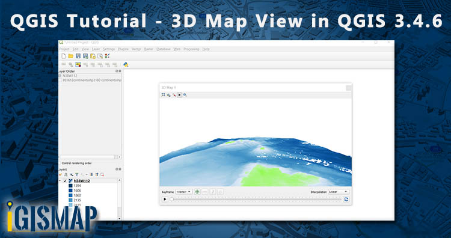Click the animation timeline slider handle
Screen dimensions: 451x238
(x=171, y=199)
